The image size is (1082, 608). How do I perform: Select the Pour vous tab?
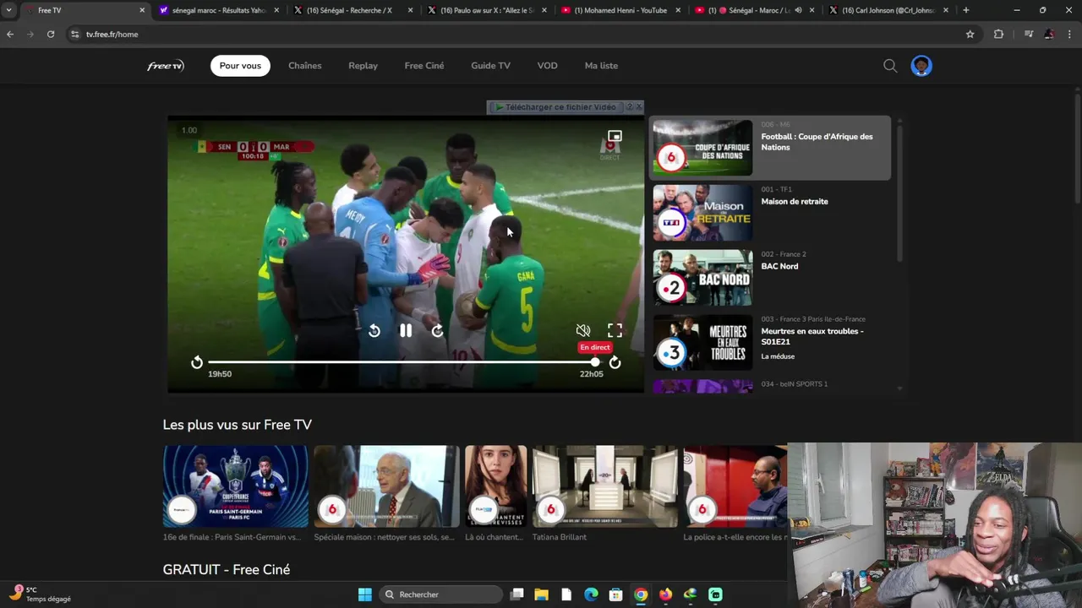[x=240, y=66]
